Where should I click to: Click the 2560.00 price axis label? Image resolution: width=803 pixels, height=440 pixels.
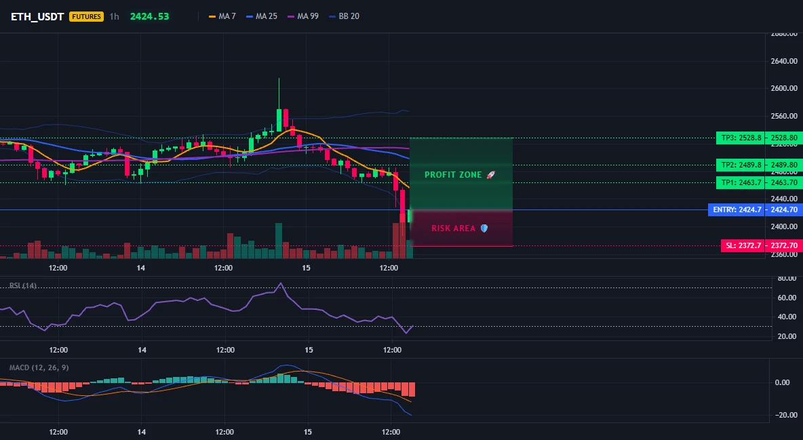tap(783, 117)
